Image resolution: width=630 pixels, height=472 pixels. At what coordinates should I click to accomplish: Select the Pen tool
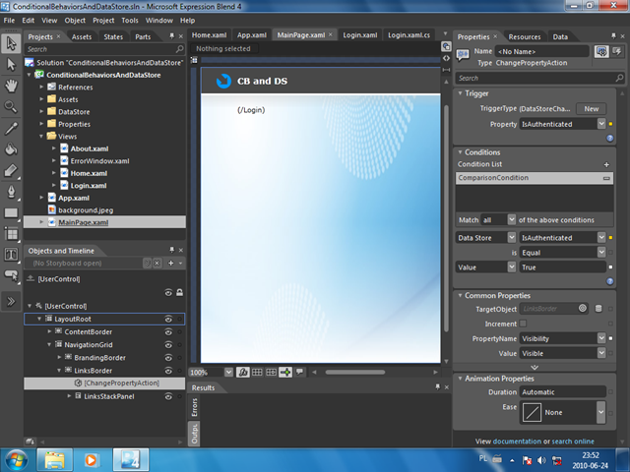11,192
